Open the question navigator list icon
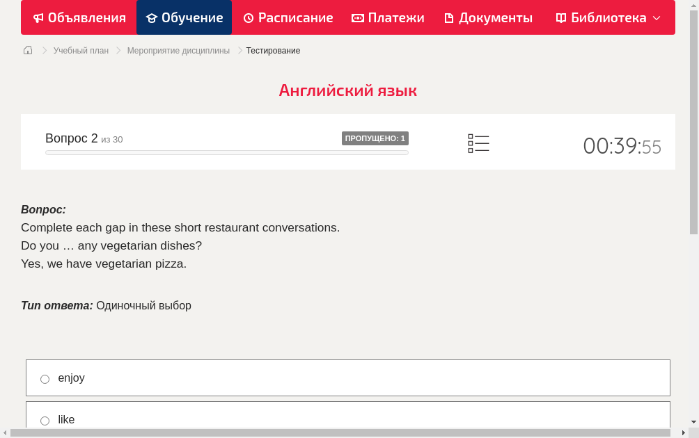This screenshot has width=699, height=438. pyautogui.click(x=478, y=143)
